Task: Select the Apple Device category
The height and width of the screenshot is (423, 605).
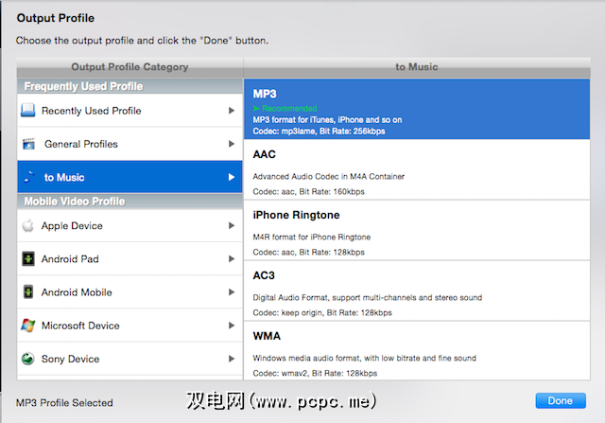Action: (x=130, y=225)
